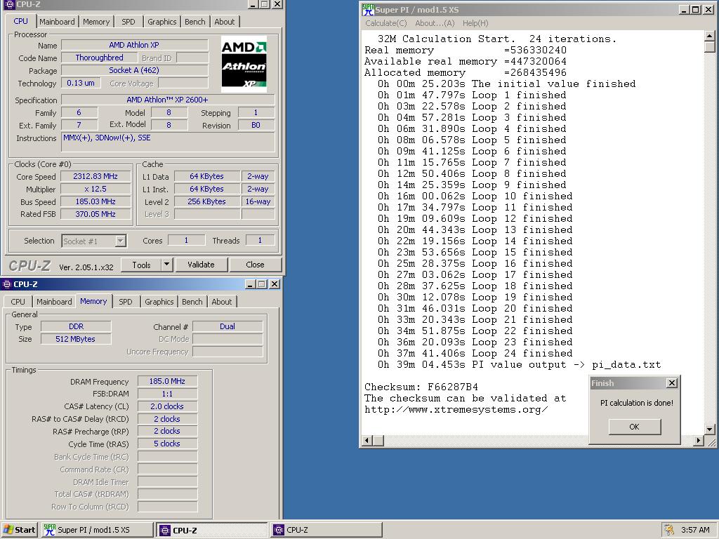Click the Checksum: F66287B4 line
719x539 pixels.
(x=421, y=387)
